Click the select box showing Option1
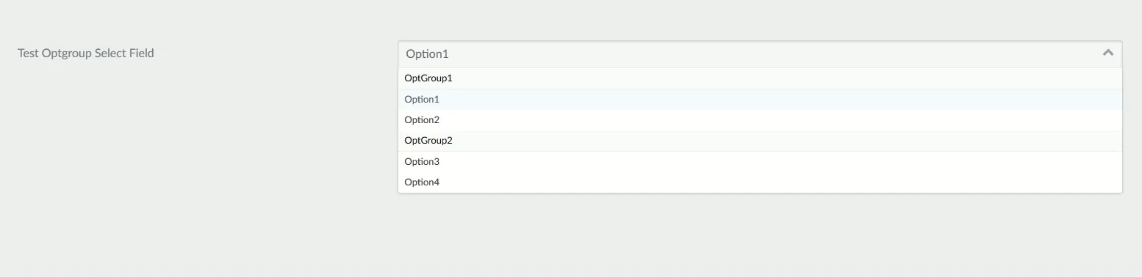1142x277 pixels. point(760,53)
